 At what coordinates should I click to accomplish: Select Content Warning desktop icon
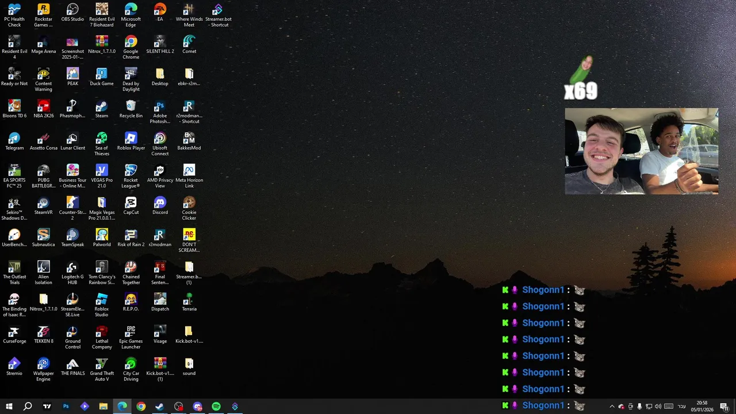pyautogui.click(x=43, y=79)
